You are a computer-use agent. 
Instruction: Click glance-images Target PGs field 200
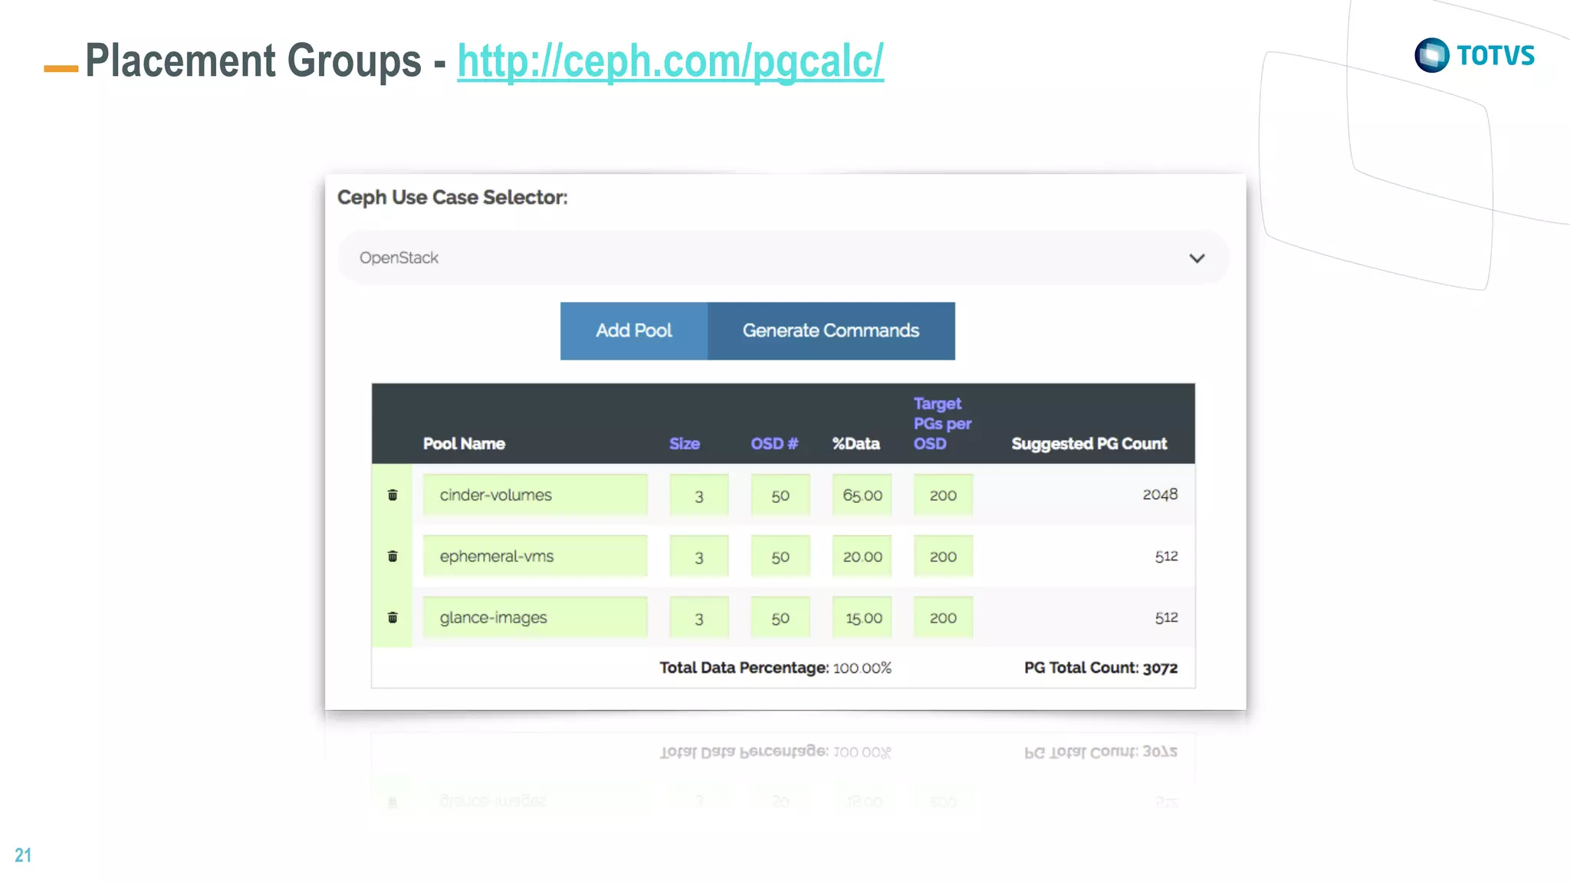[943, 618]
